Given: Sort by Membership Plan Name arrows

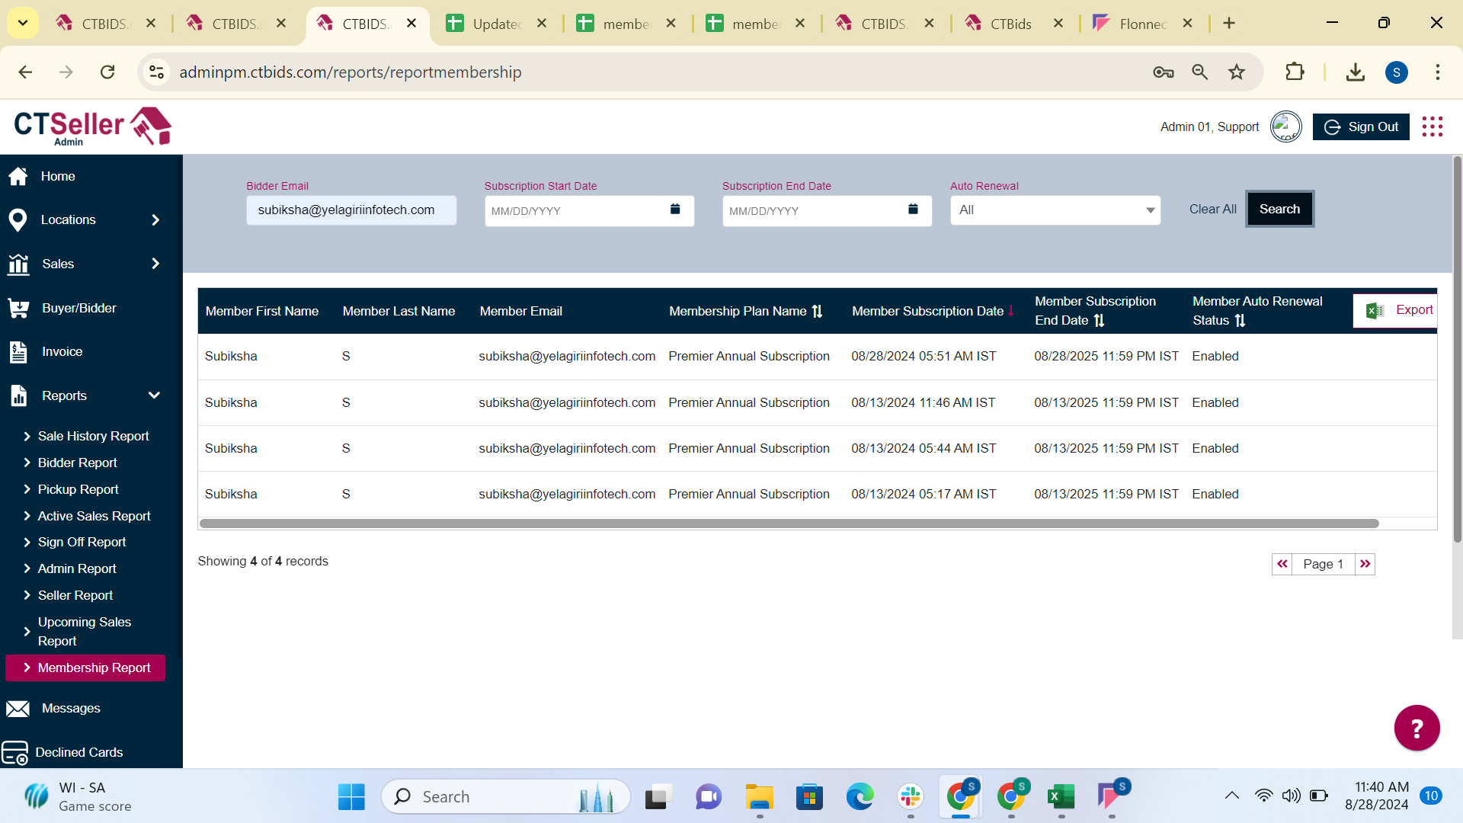Looking at the screenshot, I should (x=818, y=312).
